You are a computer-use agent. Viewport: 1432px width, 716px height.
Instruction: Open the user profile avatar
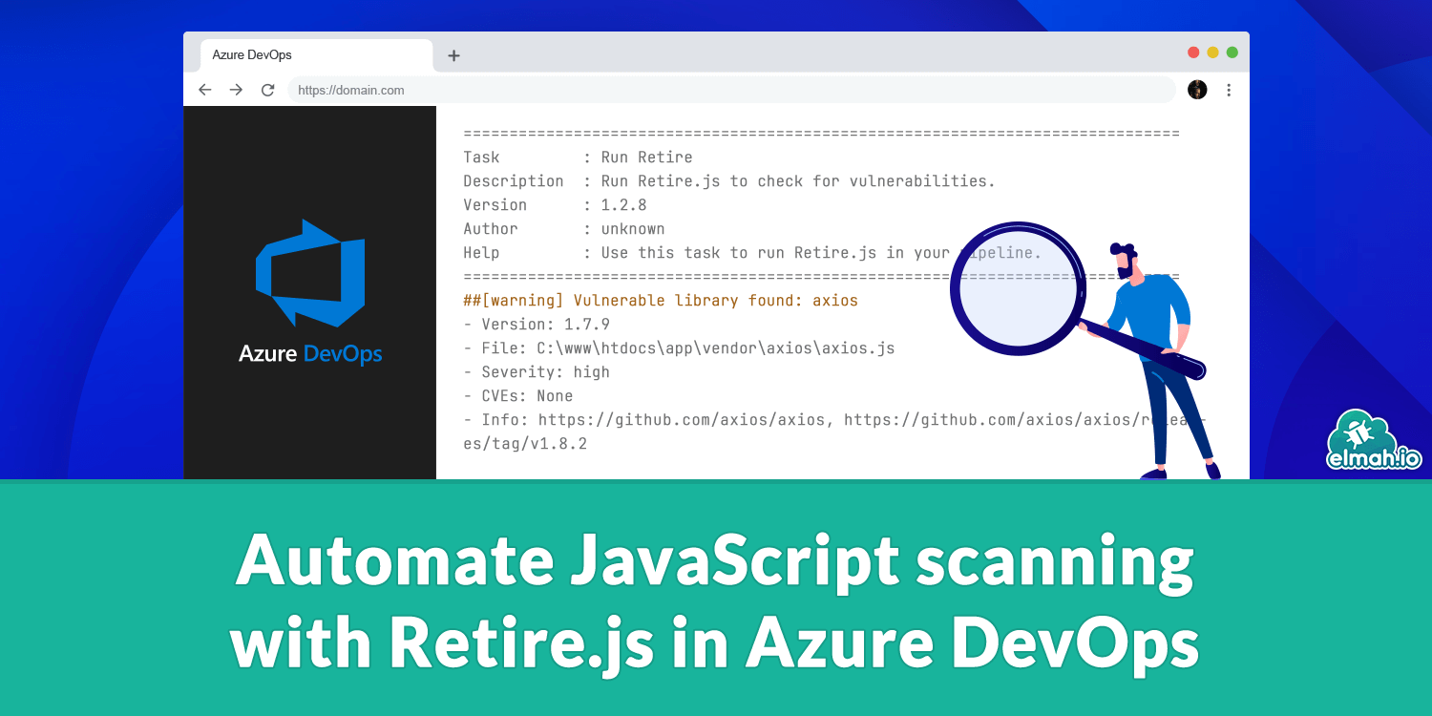(1196, 90)
